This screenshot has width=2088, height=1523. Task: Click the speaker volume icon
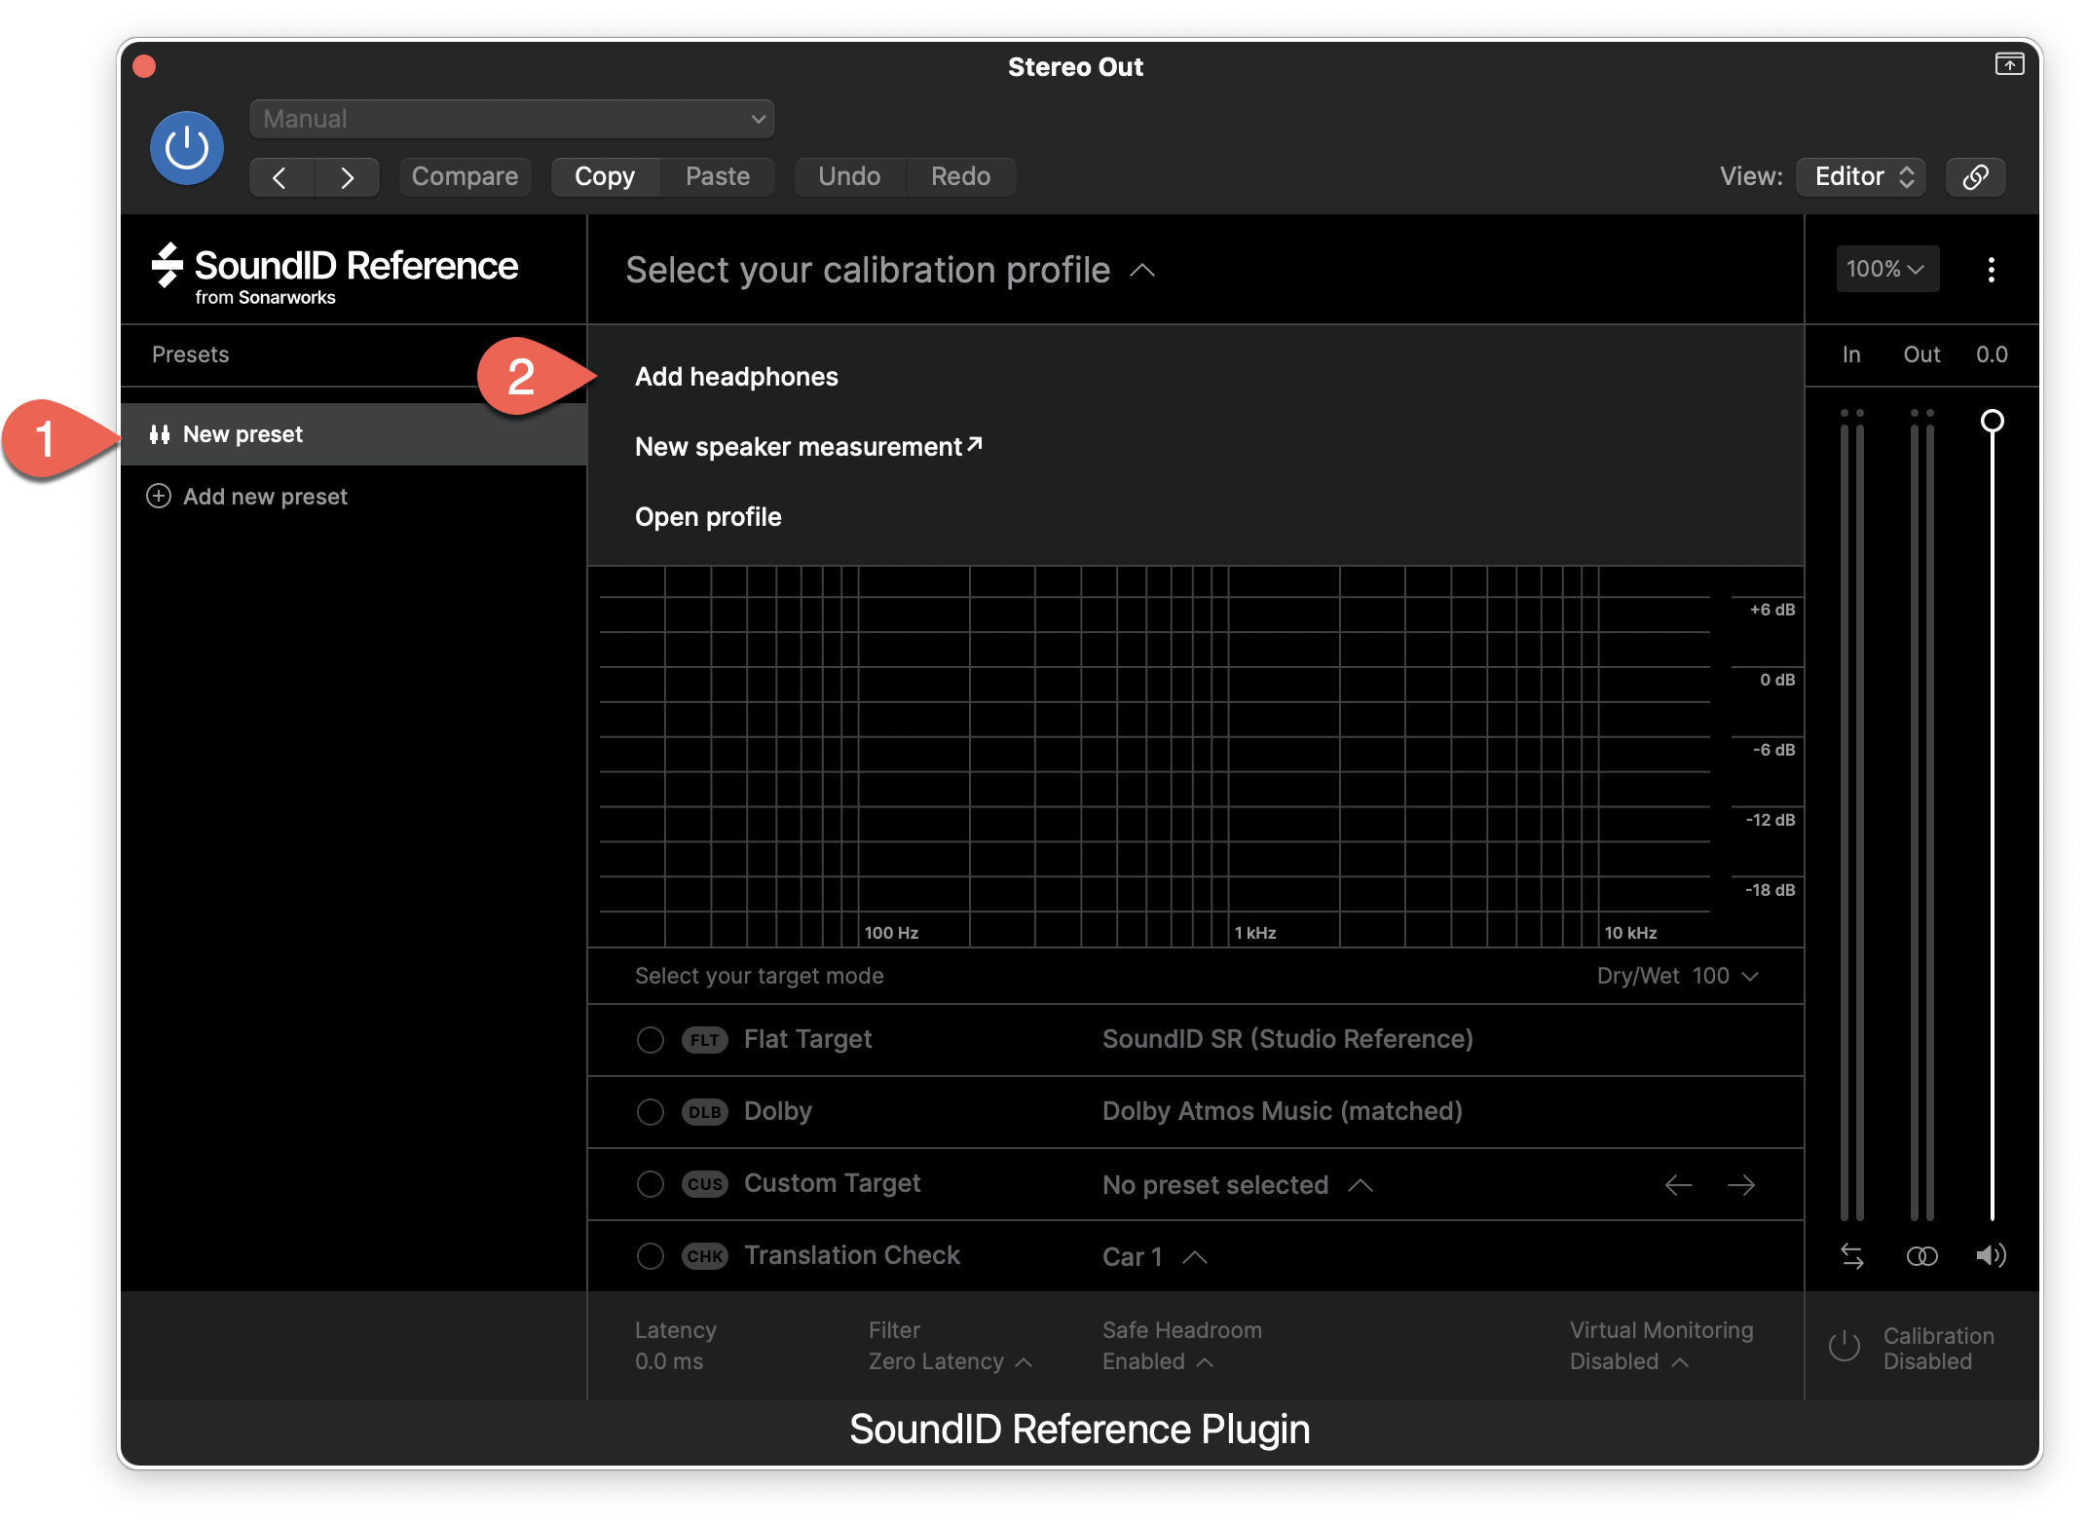[1990, 1255]
